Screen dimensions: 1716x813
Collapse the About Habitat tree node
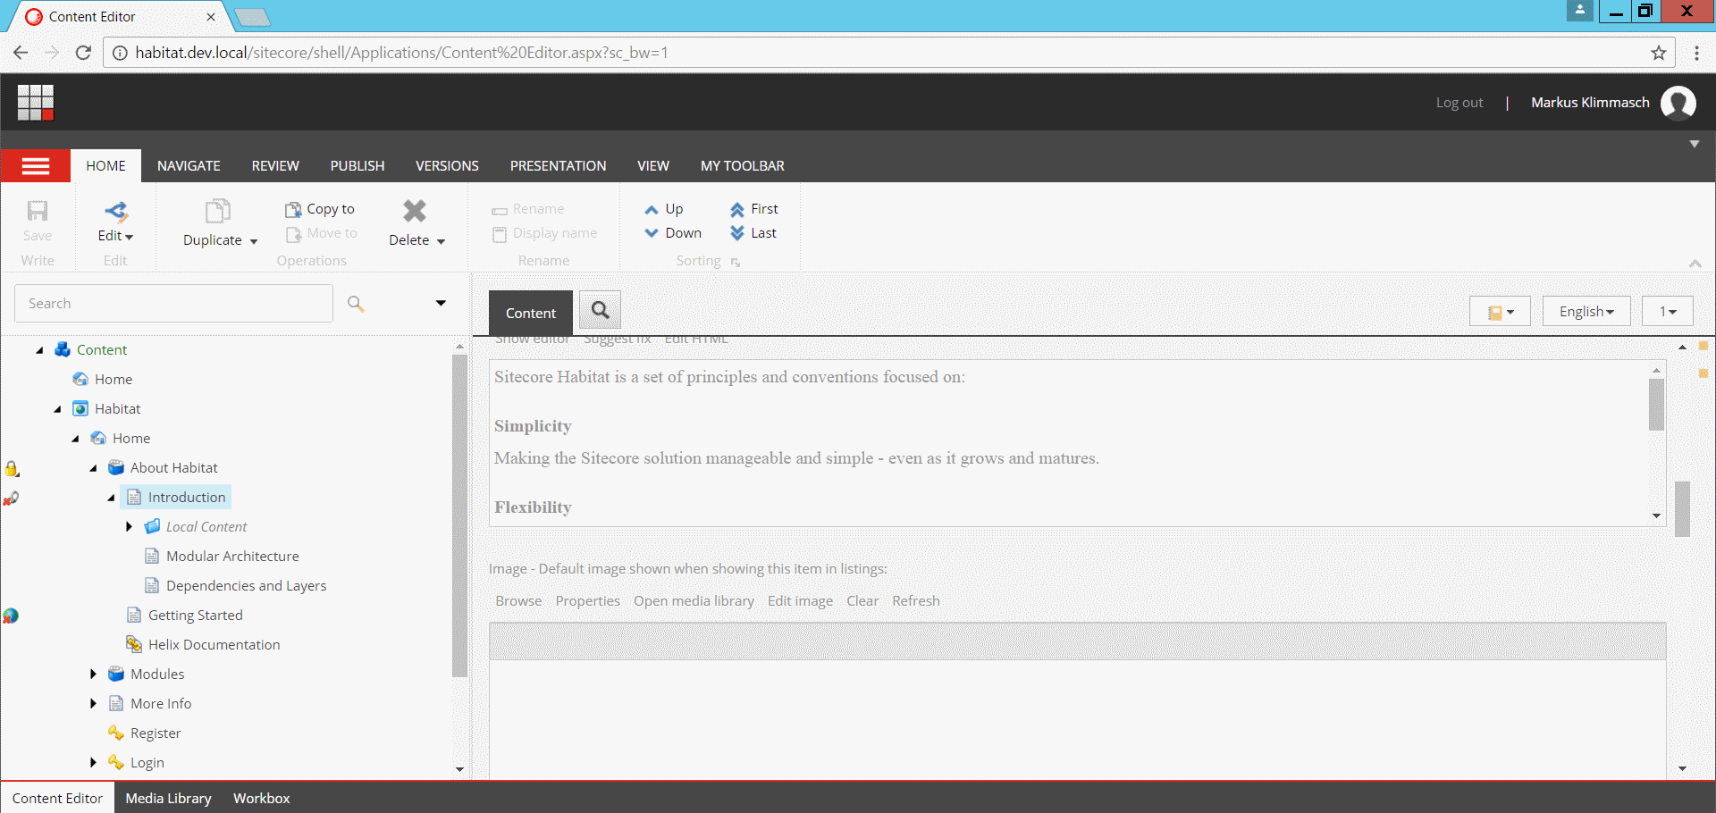click(93, 468)
